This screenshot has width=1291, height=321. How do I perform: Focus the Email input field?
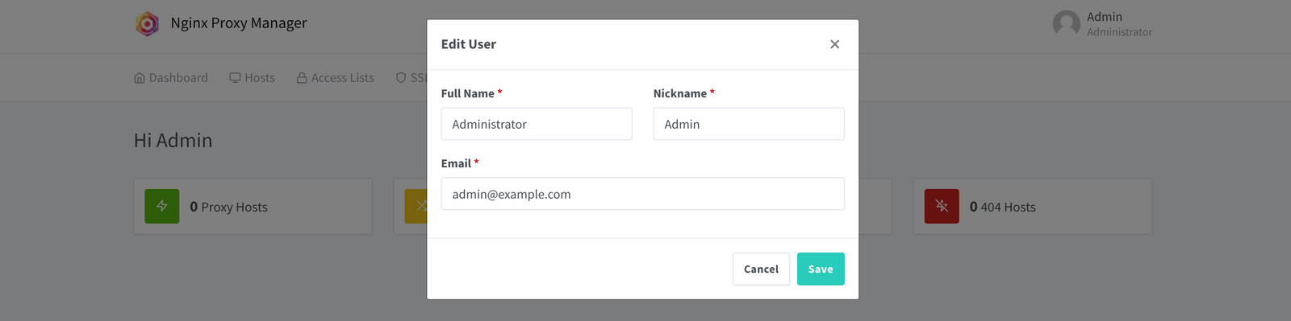coord(643,194)
